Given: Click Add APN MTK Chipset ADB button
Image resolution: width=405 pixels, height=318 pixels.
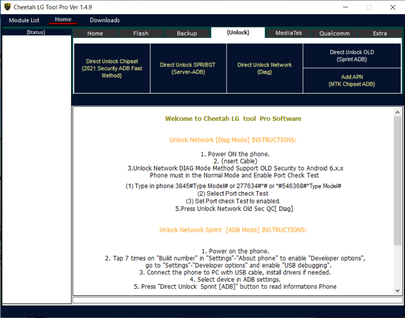Looking at the screenshot, I should 352,81.
